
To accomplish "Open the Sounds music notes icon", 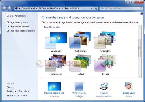I will tap(104, 86).
